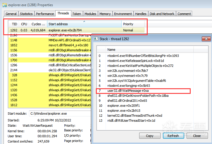Click the Stack window title icon
Viewport: 212px width, 144px height.
click(96, 39)
